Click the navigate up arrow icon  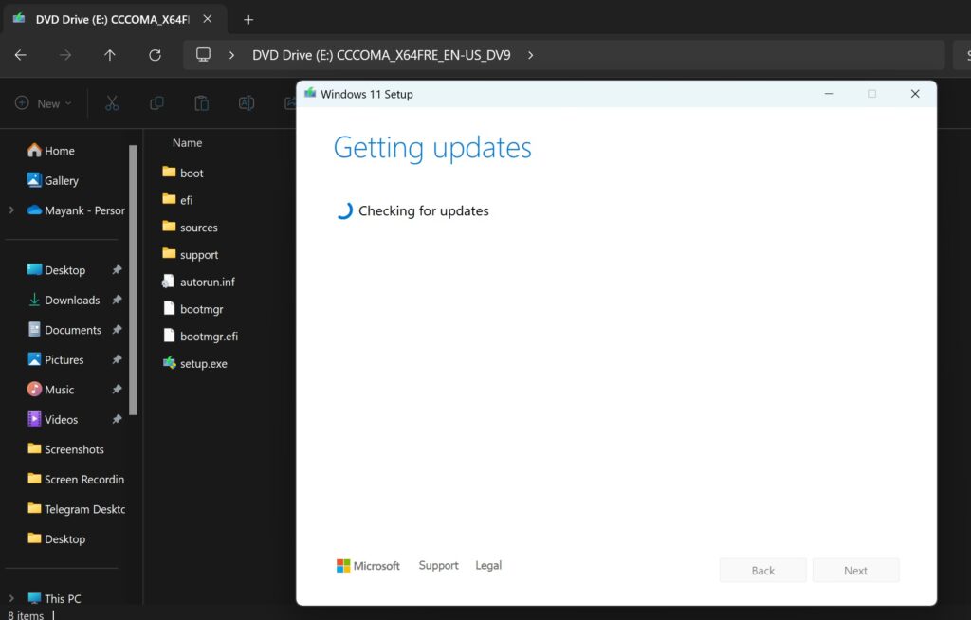pyautogui.click(x=109, y=55)
